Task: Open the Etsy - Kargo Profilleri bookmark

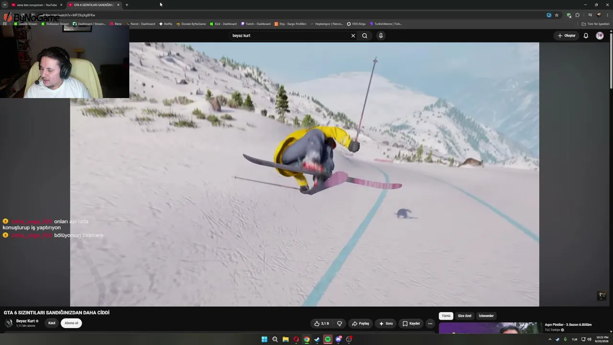Action: [290, 23]
